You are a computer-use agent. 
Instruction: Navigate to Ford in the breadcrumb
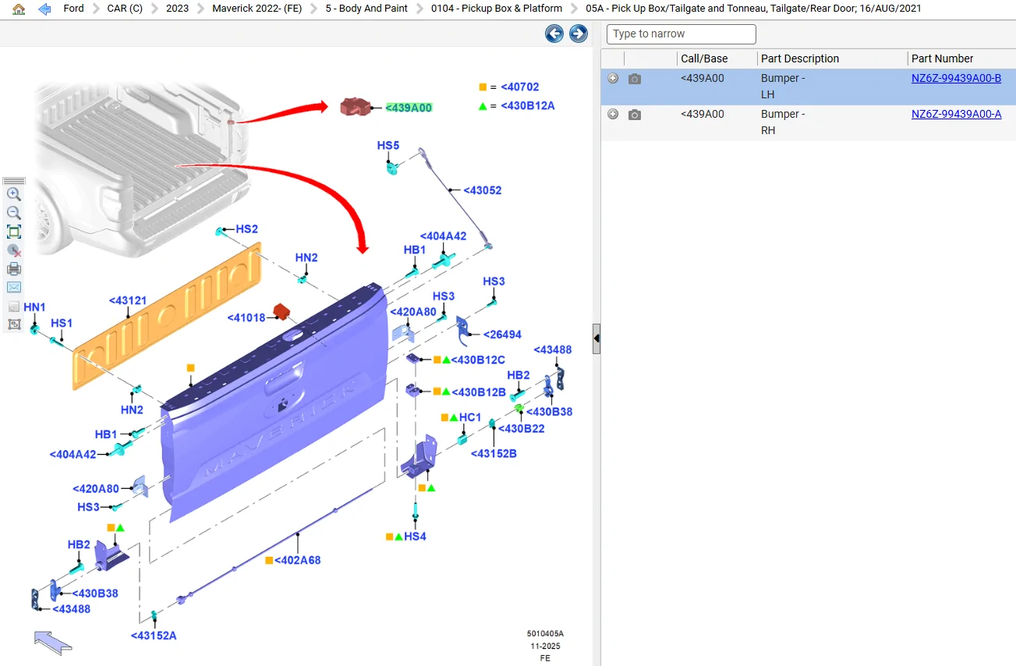[73, 9]
